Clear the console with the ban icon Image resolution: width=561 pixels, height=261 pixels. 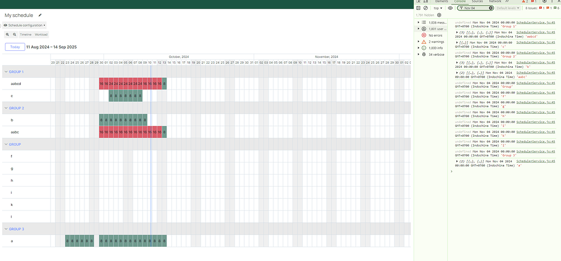pos(425,8)
